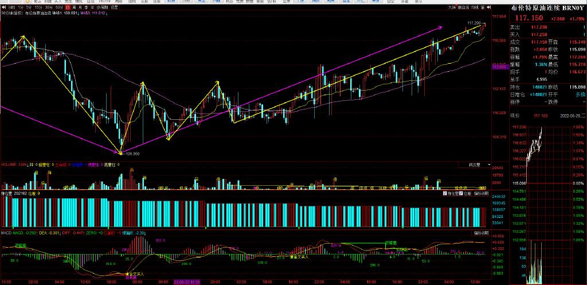Click the 持仓量 202102 panel label
Viewport: 587px width, 285px height.
pyautogui.click(x=14, y=194)
